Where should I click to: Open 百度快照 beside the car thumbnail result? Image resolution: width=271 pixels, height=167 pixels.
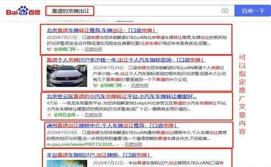click(x=140, y=85)
